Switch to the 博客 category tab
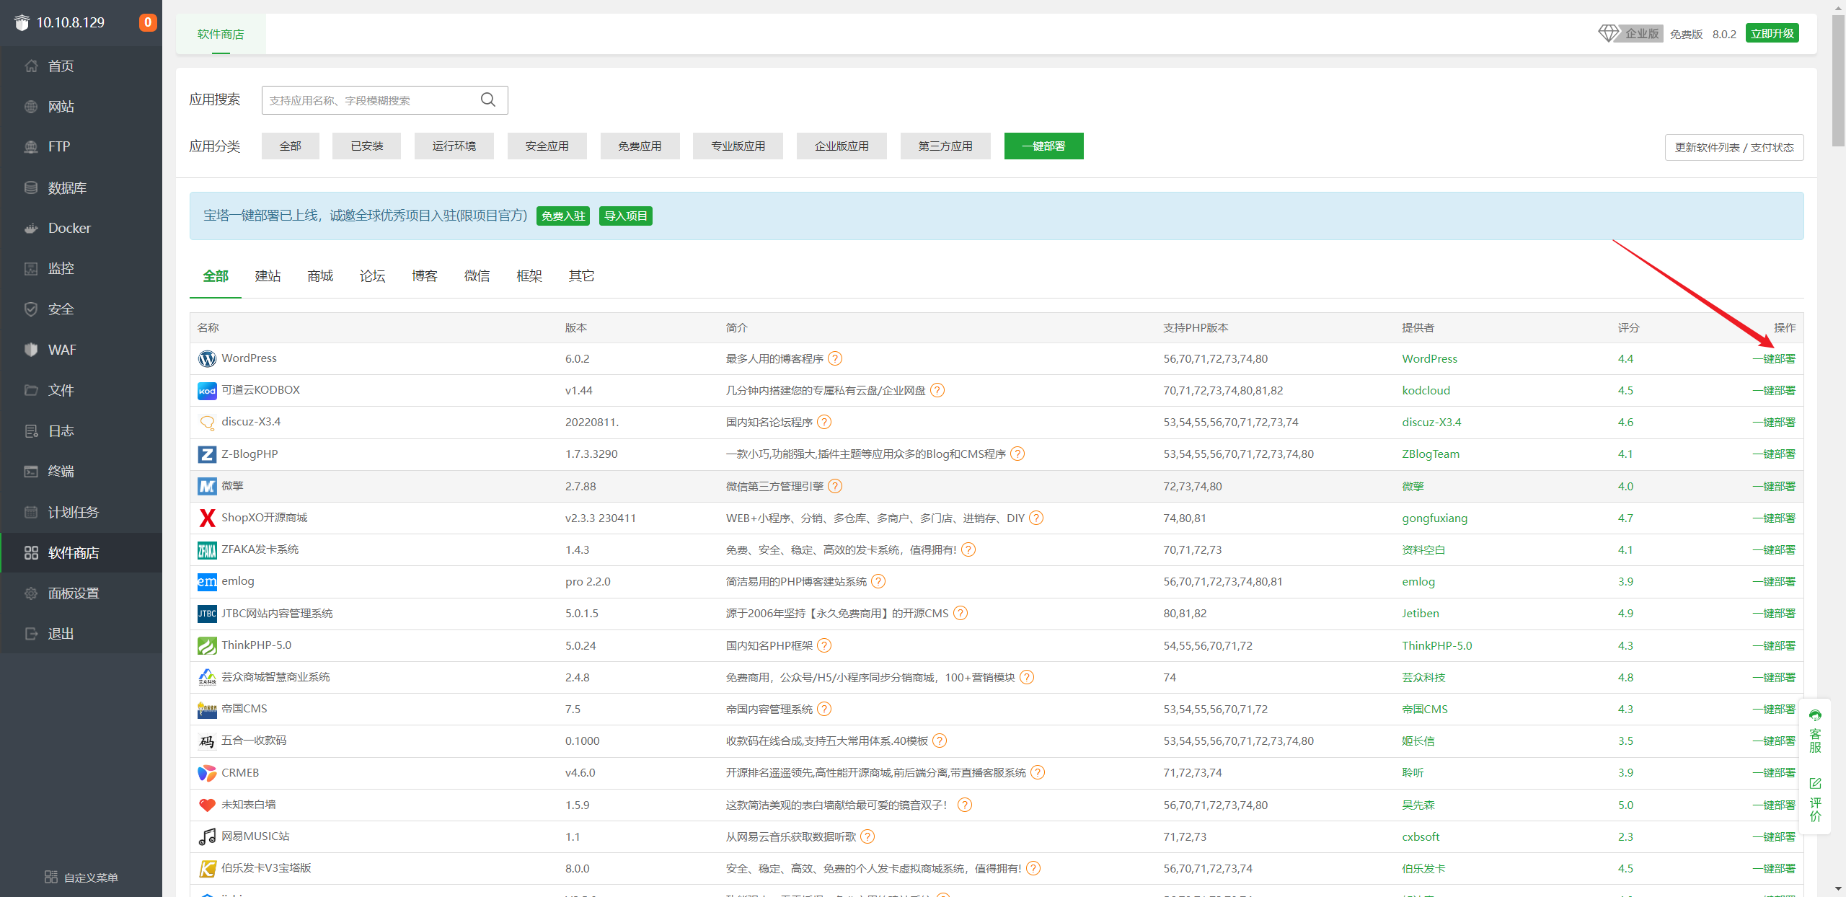The width and height of the screenshot is (1846, 897). pyautogui.click(x=425, y=276)
